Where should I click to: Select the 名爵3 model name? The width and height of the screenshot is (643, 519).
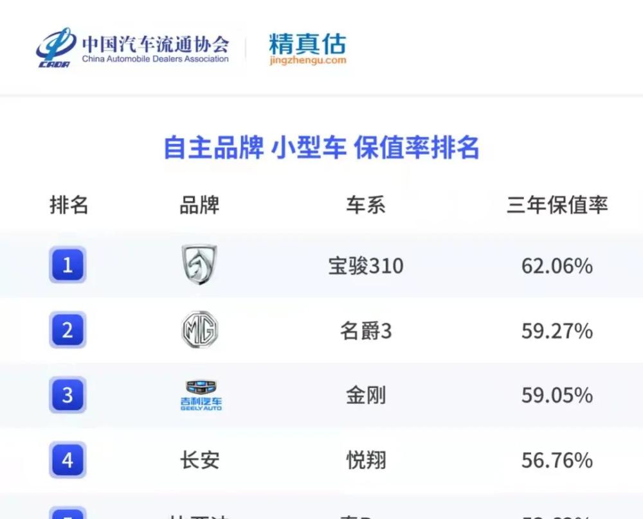pos(366,331)
